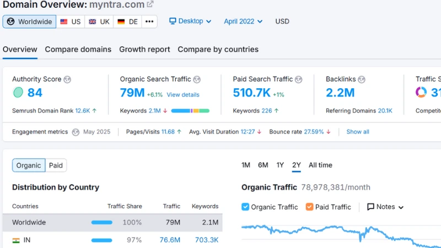Click the Desktop monitor icon

coord(173,21)
